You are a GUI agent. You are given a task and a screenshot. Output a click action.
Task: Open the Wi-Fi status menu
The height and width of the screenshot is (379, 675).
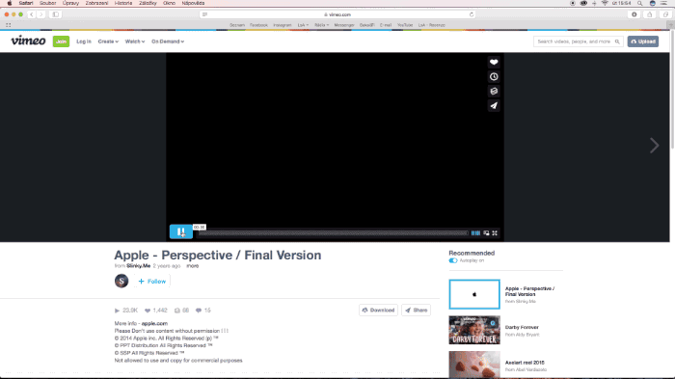[605, 3]
